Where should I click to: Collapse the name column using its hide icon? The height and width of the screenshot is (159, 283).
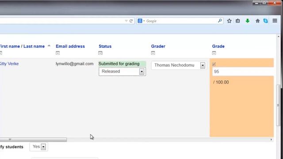(x=1, y=53)
